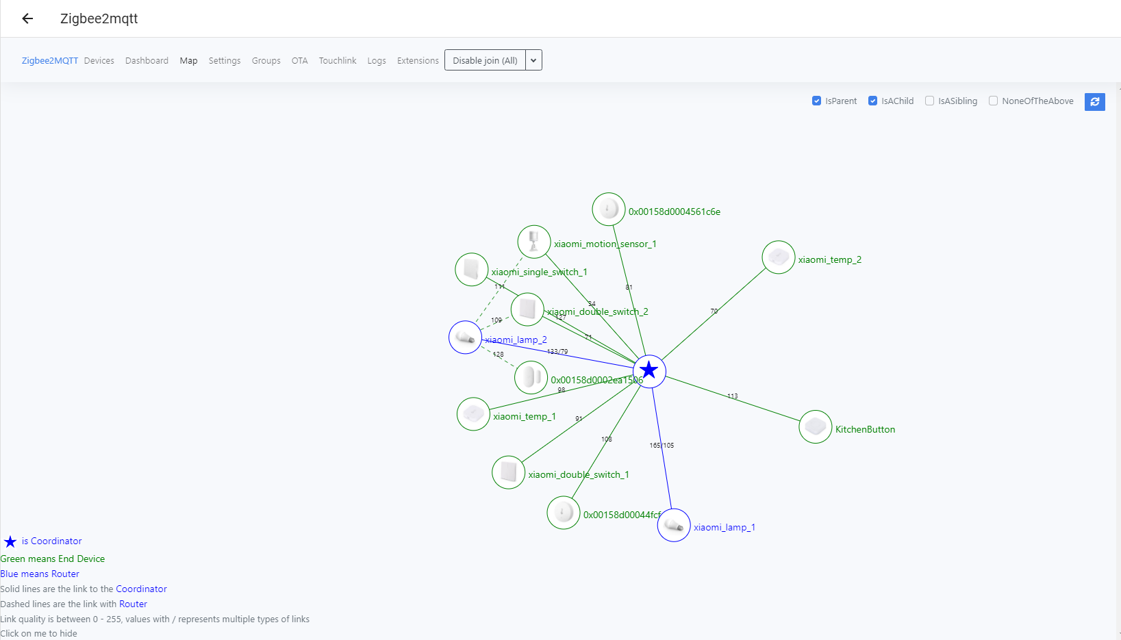Click the 'is Coordinator' legend text

click(51, 541)
